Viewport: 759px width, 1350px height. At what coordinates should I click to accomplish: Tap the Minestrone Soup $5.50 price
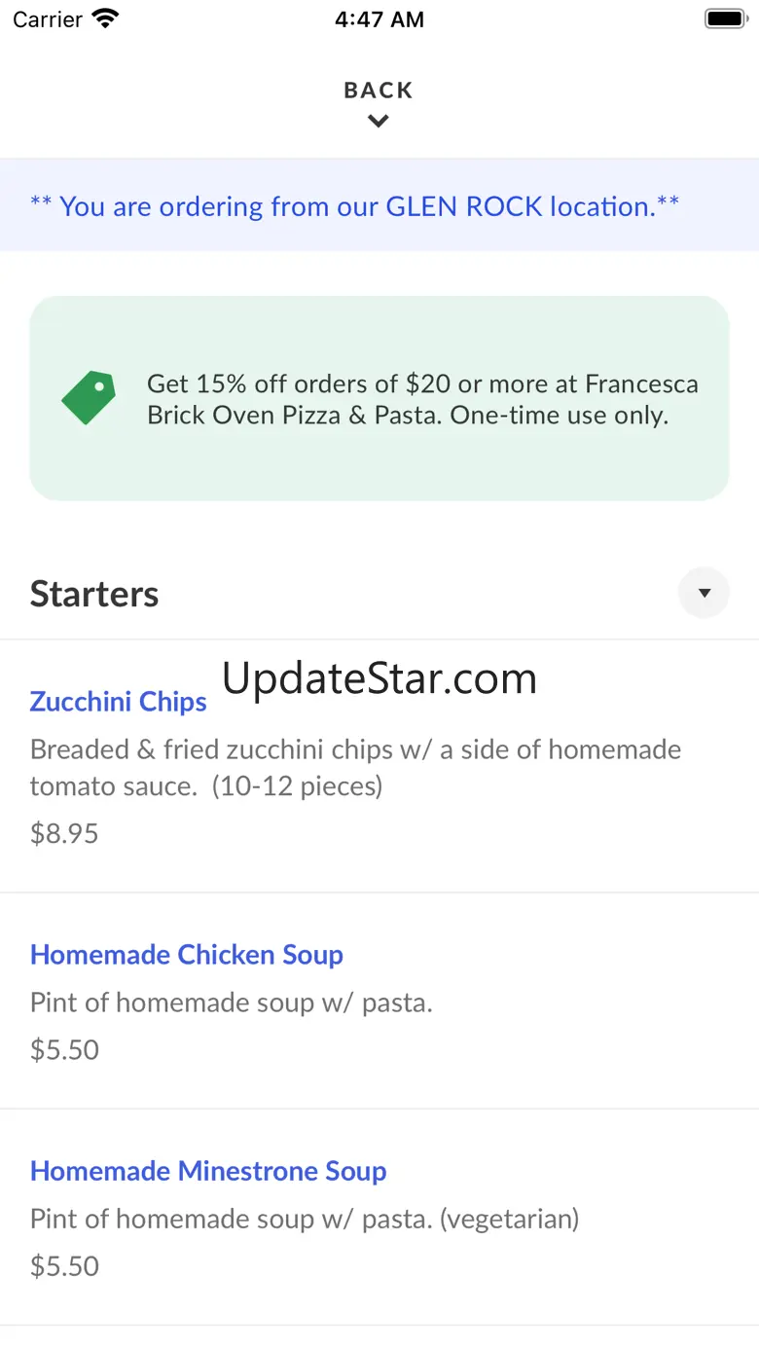tap(64, 1265)
